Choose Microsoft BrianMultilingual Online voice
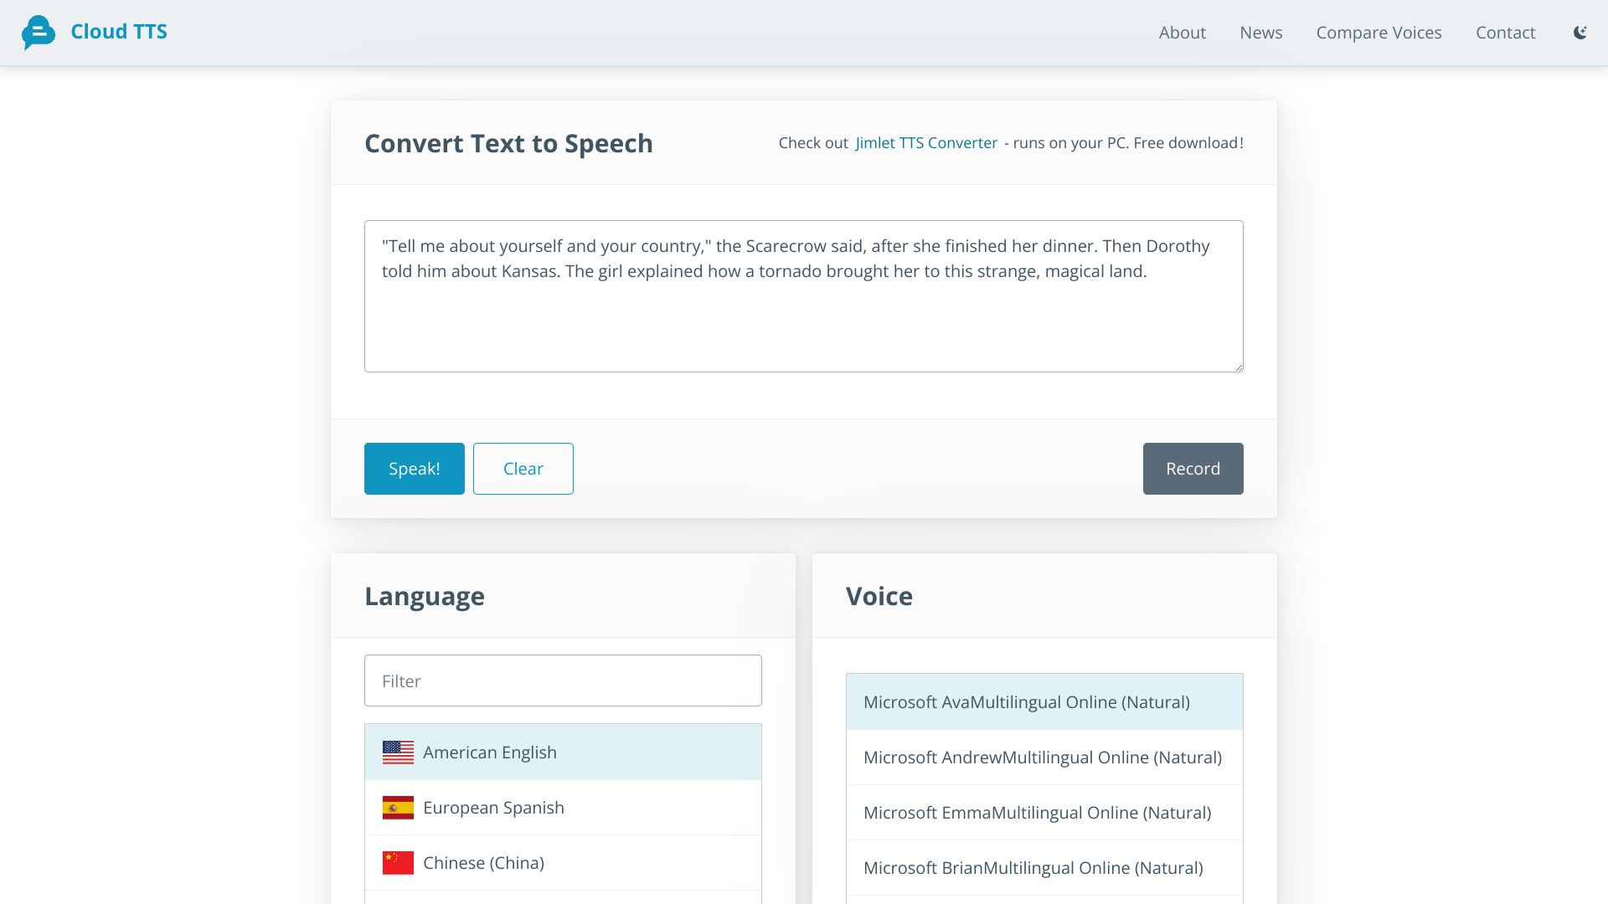 coord(1044,868)
